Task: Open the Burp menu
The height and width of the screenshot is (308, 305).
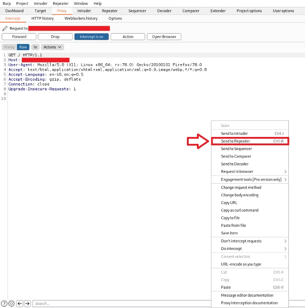Action: tap(7, 3)
